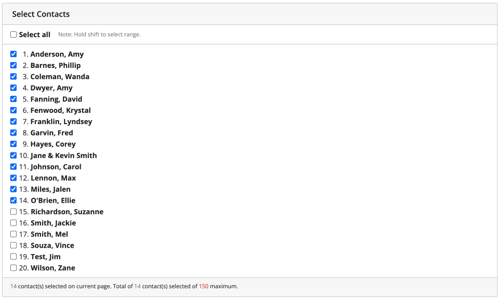Deselect Barnes, Phillip contact checkbox
This screenshot has height=299, width=500.
click(x=14, y=65)
